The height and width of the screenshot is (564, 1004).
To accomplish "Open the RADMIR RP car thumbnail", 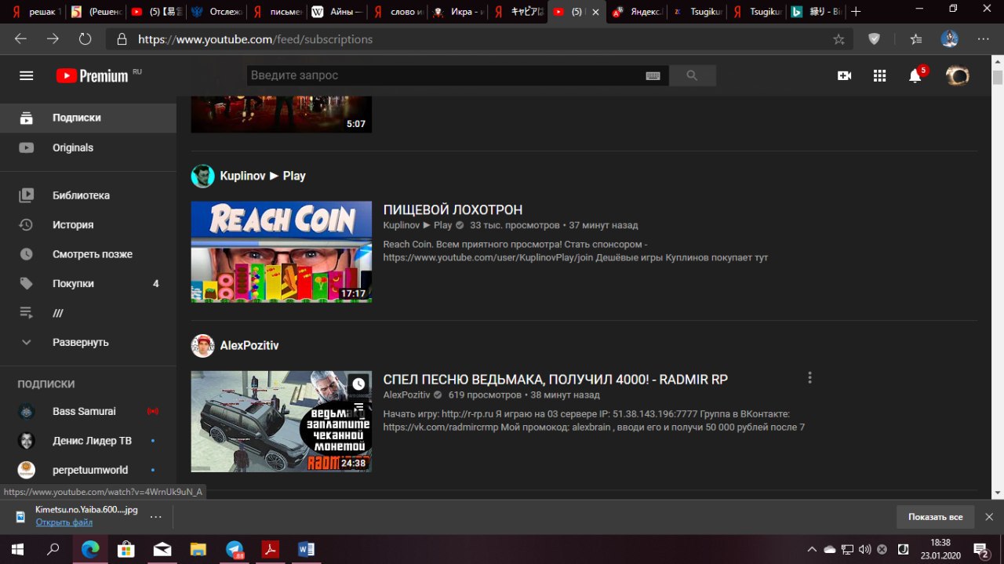I will pyautogui.click(x=281, y=421).
